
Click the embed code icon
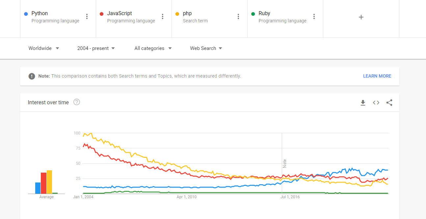[376, 103]
